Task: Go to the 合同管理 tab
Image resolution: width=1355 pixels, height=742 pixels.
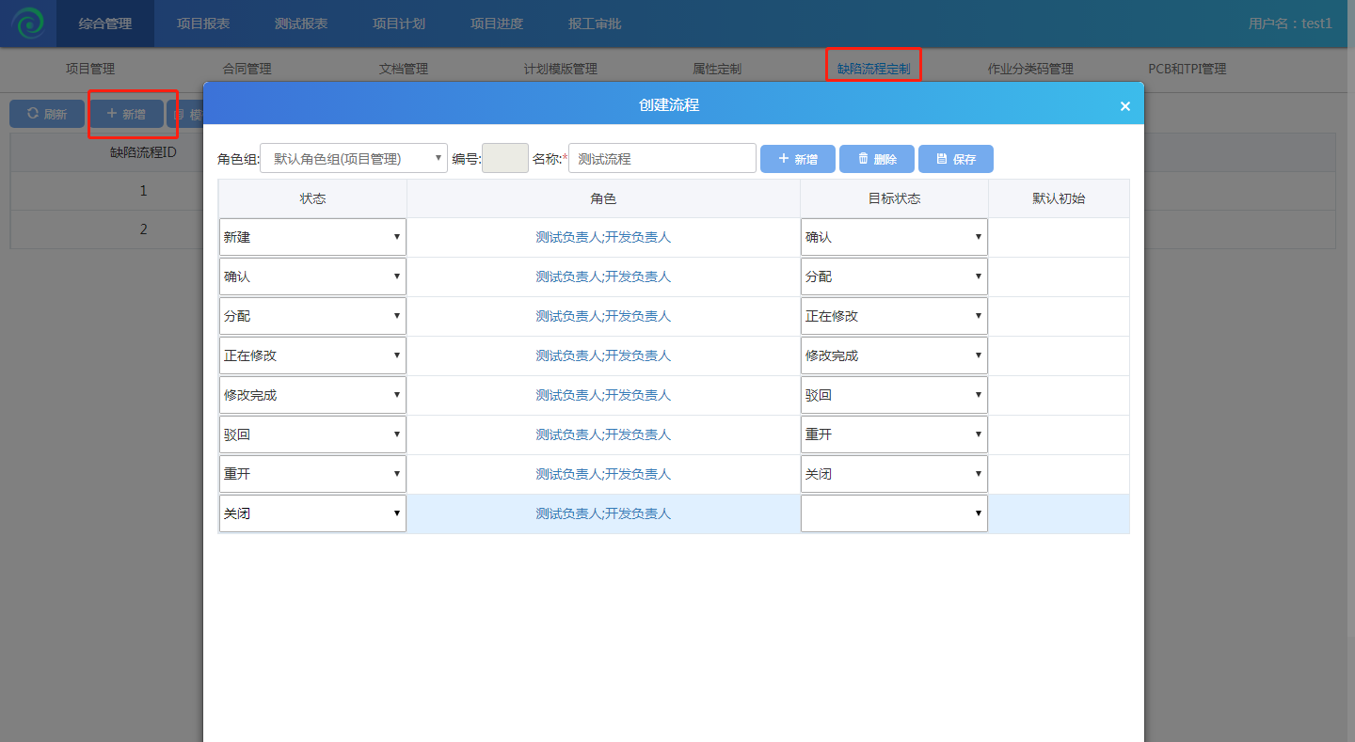Action: point(247,69)
